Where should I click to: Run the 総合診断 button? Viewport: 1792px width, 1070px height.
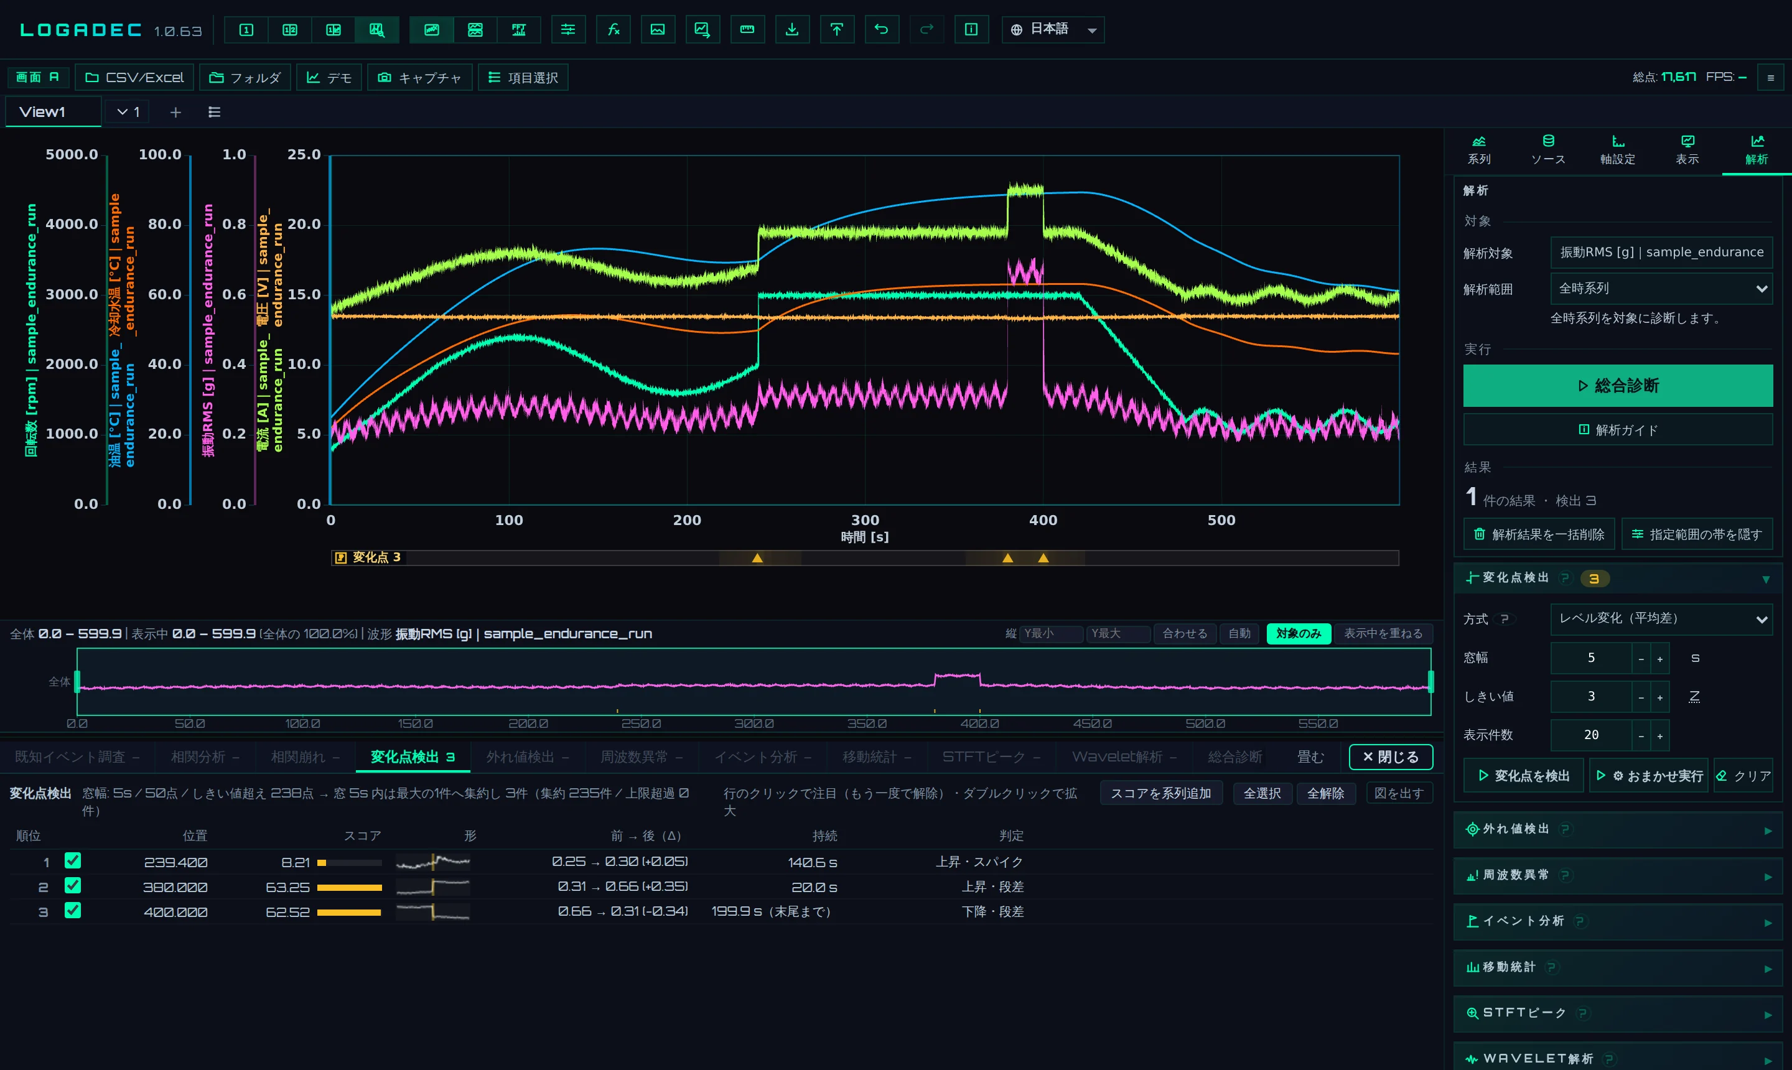1618,386
